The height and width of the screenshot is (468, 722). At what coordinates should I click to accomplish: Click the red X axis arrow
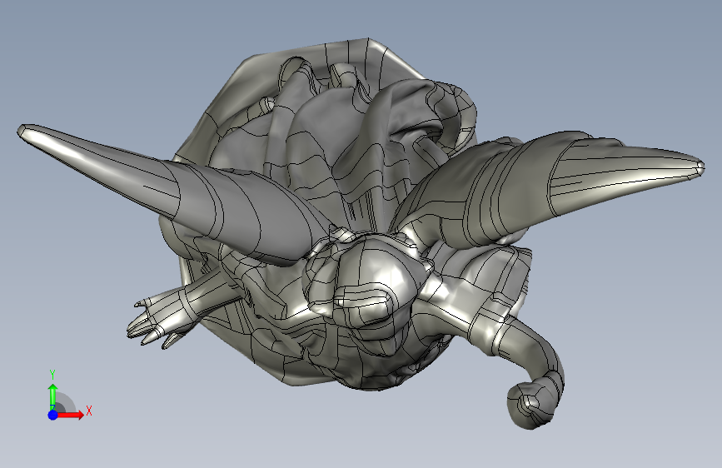70,415
